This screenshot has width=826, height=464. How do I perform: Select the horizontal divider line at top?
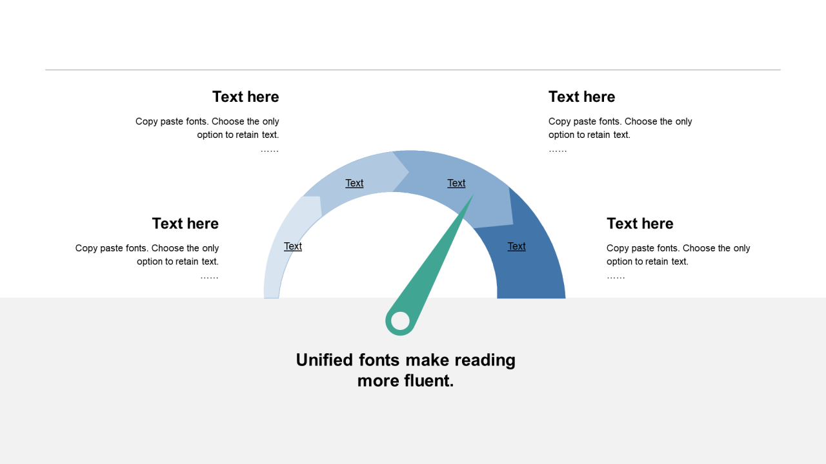tap(413, 70)
